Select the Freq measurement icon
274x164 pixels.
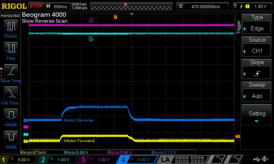[10, 49]
